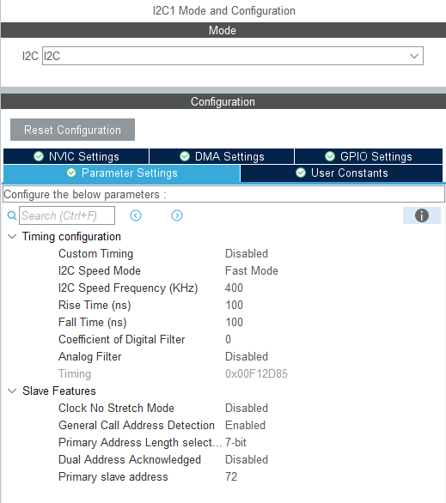Switch to DMA Settings tab
Image resolution: width=446 pixels, height=503 pixels.
222,156
